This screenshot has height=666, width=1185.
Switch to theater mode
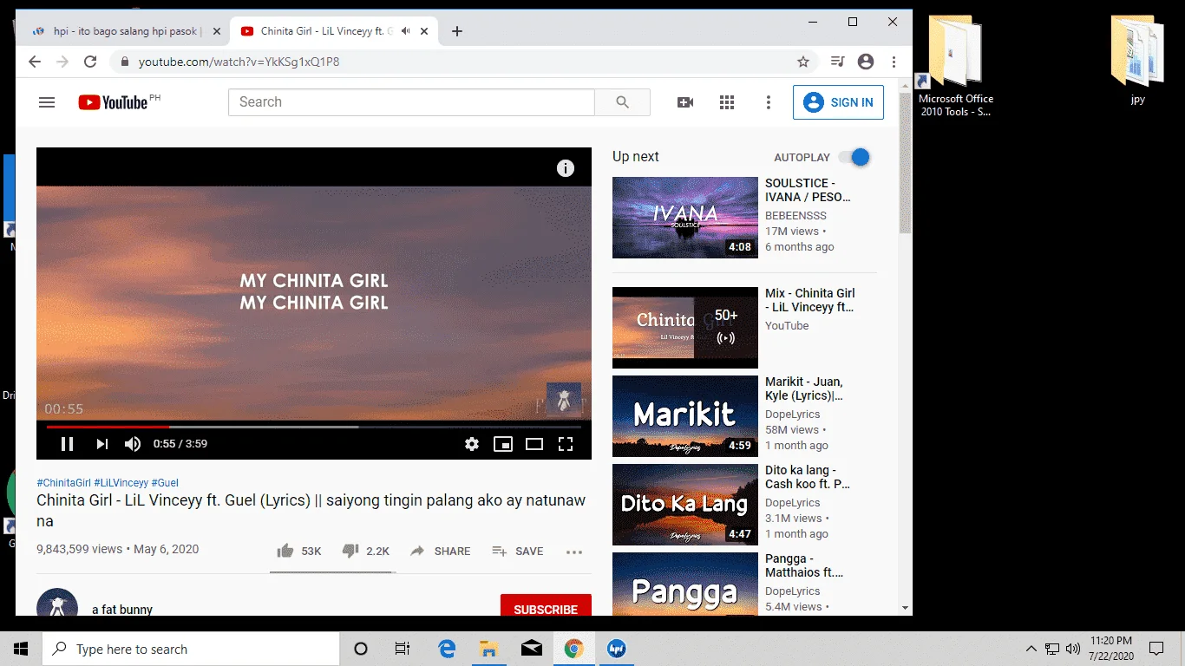[x=534, y=444]
